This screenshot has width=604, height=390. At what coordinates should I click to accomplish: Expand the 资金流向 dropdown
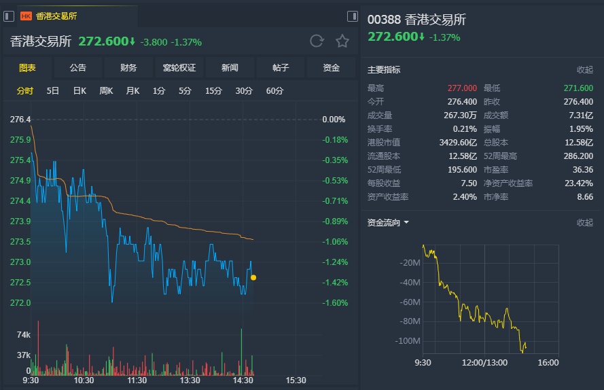click(406, 223)
